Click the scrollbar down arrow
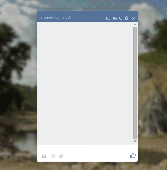The width and height of the screenshot is (167, 170). [x=135, y=141]
